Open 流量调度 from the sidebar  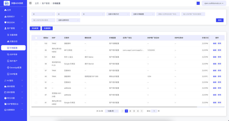(x=13, y=35)
